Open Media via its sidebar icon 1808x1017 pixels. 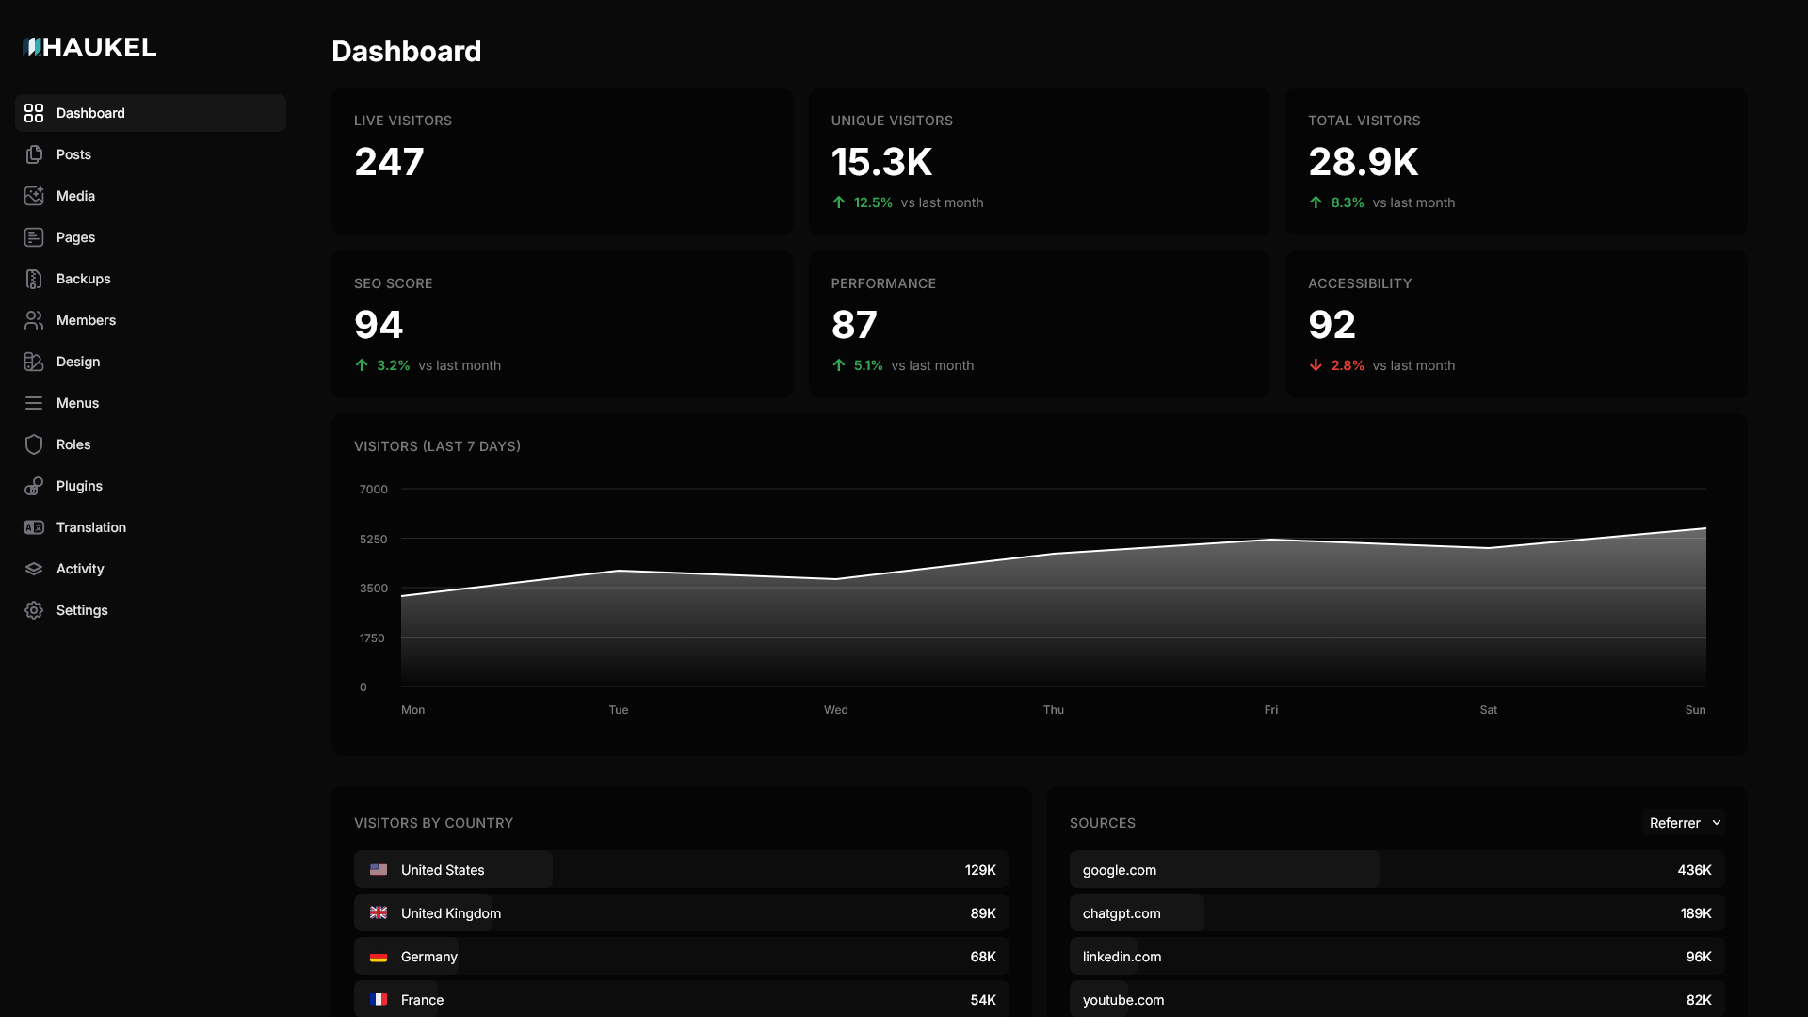click(34, 196)
